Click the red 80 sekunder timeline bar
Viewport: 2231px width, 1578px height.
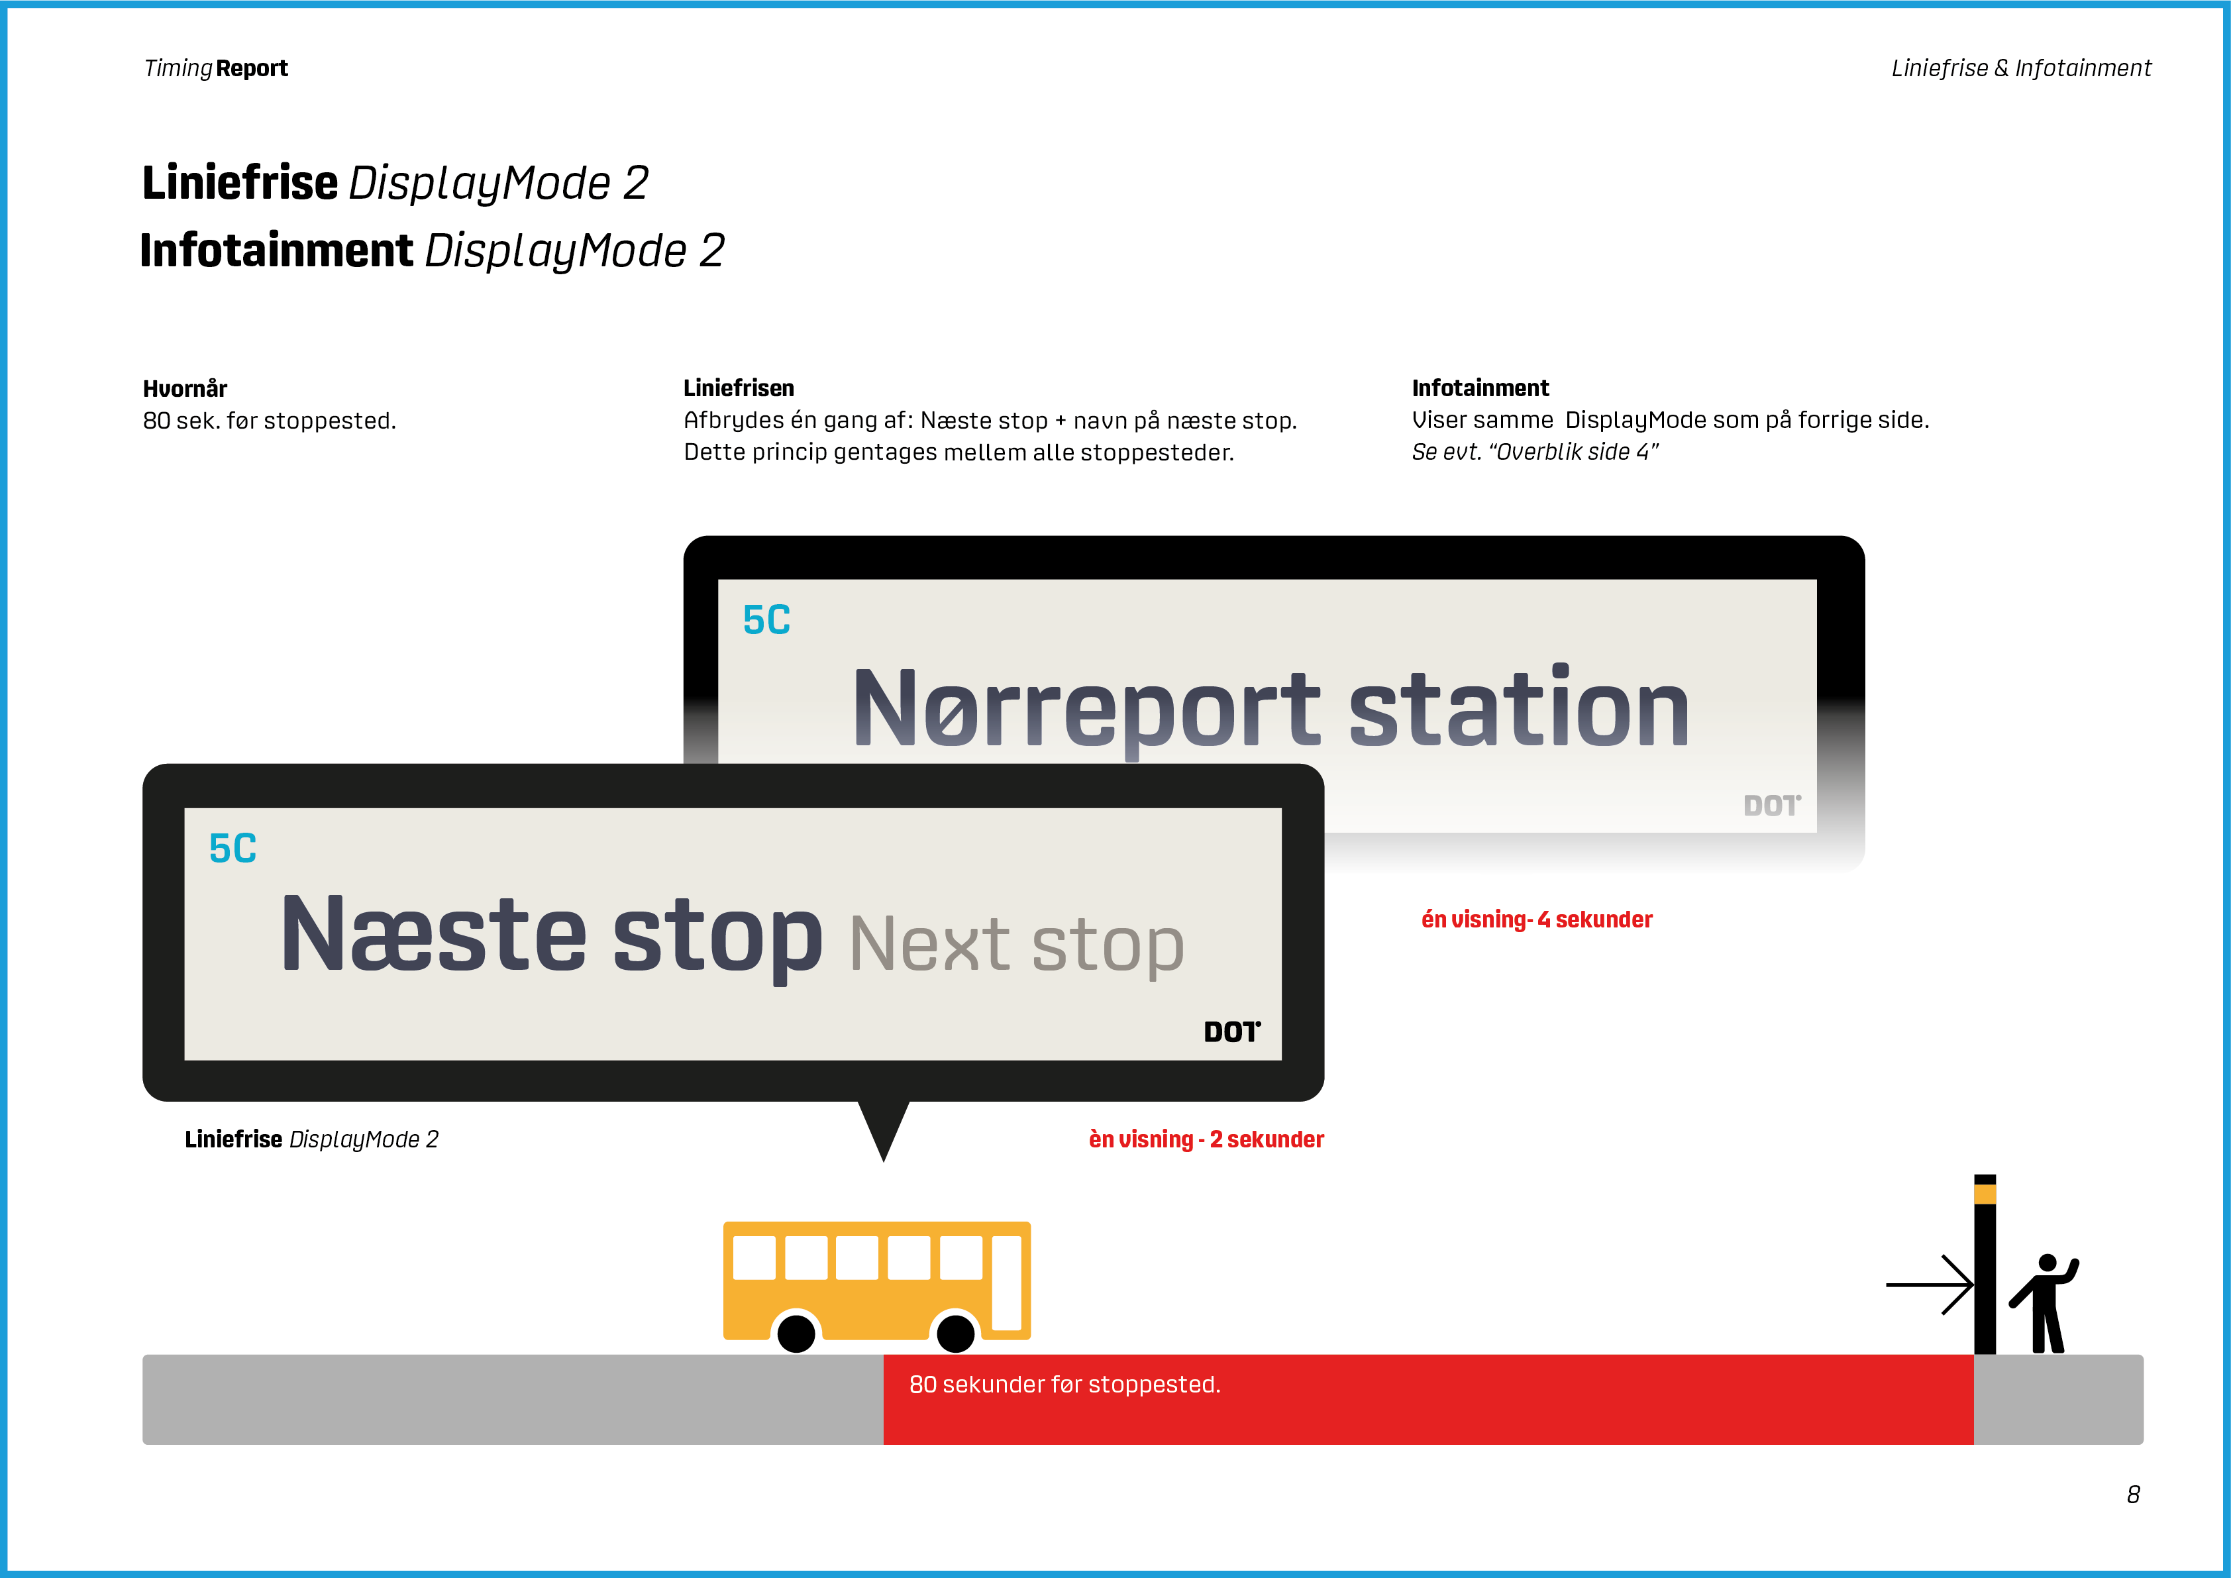(1428, 1399)
